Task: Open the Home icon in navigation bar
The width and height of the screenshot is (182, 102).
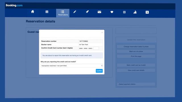Action: tap(33, 12)
